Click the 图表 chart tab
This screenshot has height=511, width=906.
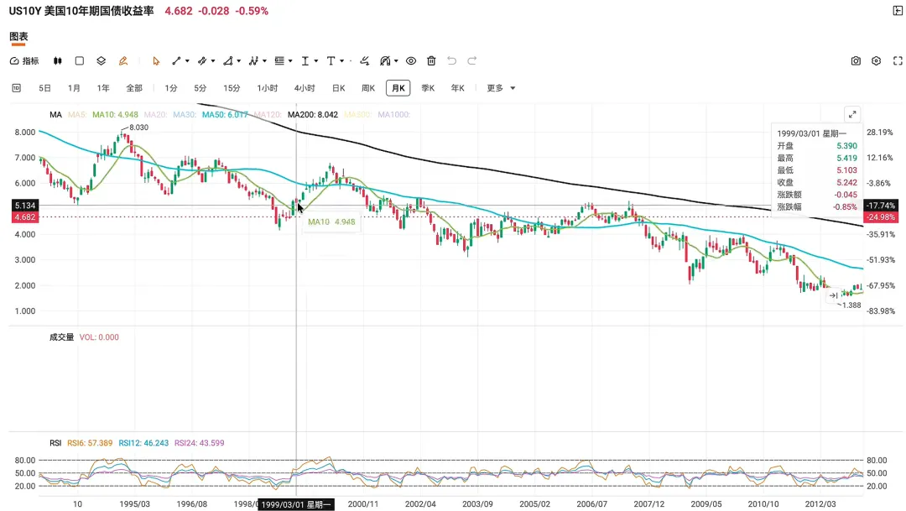(x=18, y=36)
